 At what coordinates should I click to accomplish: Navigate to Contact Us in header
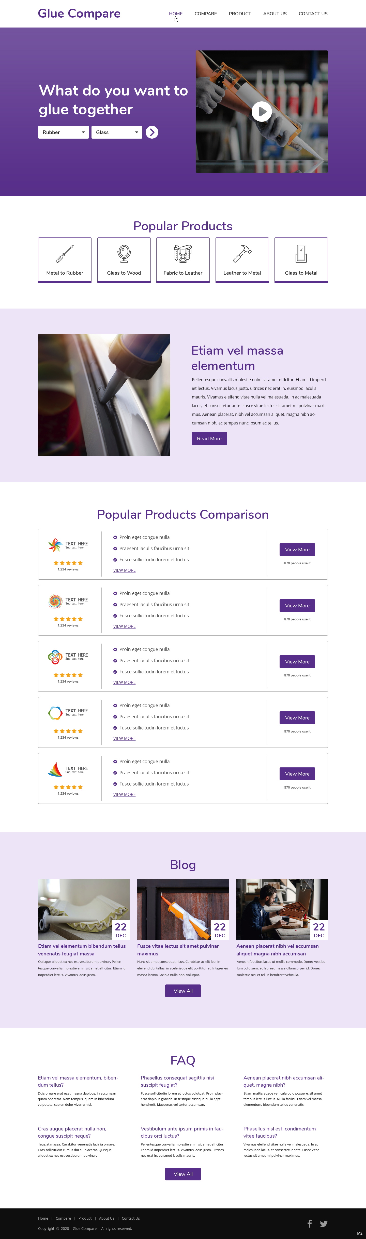tap(313, 14)
